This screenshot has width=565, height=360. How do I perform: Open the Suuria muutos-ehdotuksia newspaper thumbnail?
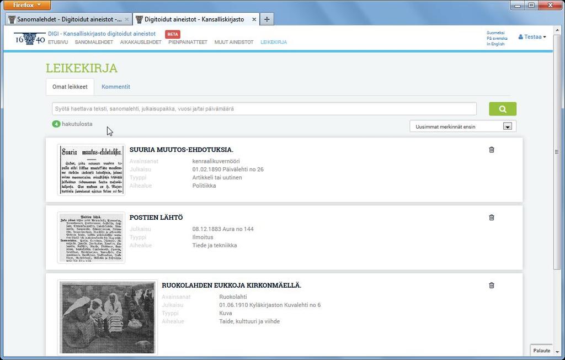click(91, 170)
